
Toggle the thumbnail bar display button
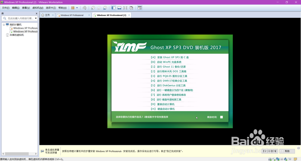(119, 8)
